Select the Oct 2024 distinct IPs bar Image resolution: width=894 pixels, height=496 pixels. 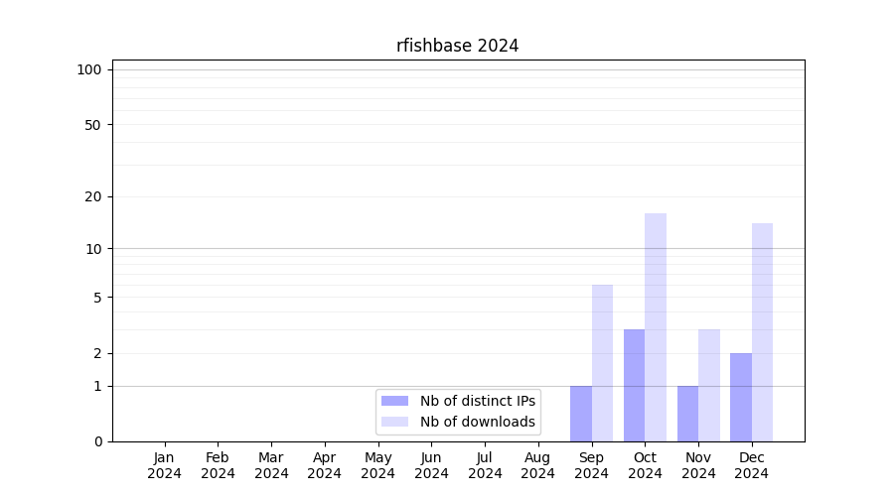click(634, 385)
